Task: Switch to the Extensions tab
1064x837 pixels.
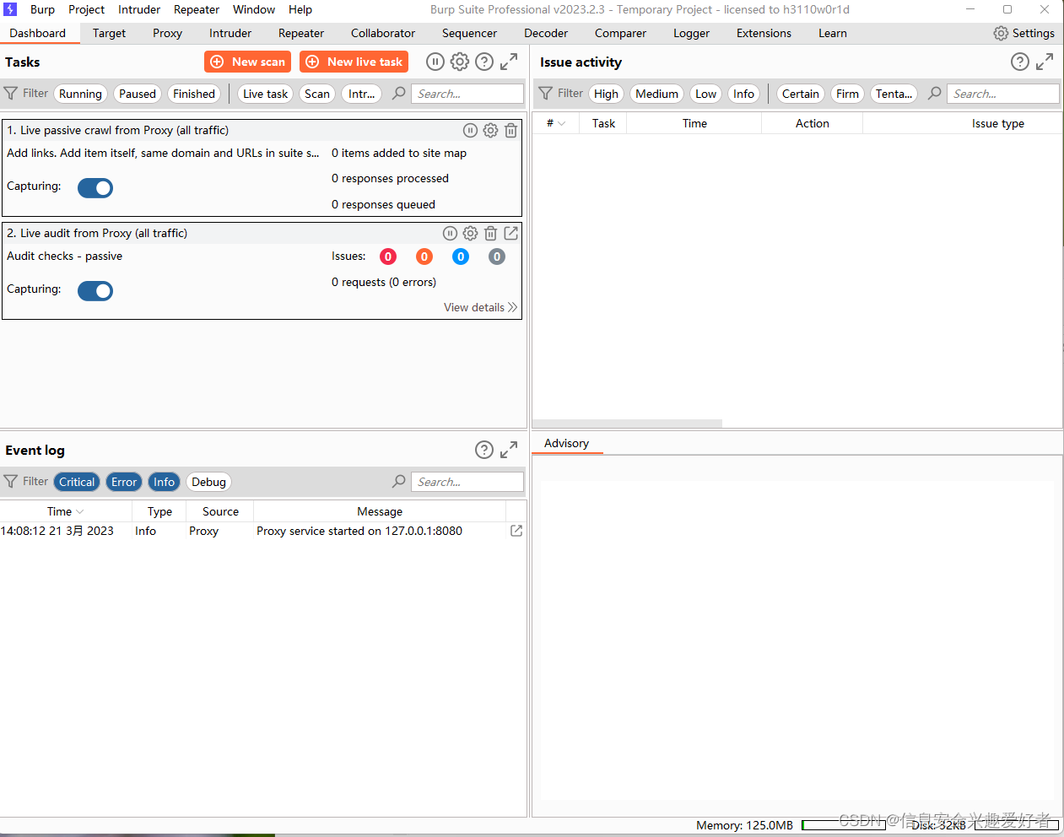Action: (764, 33)
